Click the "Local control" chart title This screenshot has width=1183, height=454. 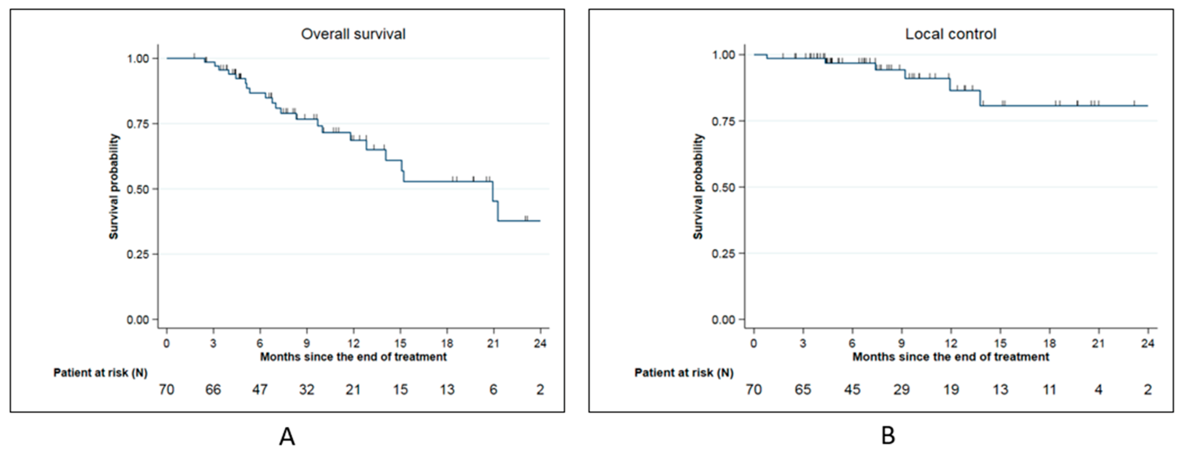tap(950, 34)
